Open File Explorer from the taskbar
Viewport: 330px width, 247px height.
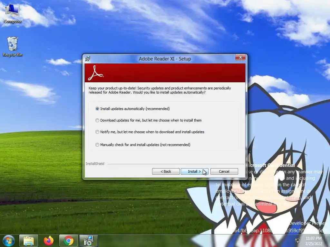[x=29, y=241]
